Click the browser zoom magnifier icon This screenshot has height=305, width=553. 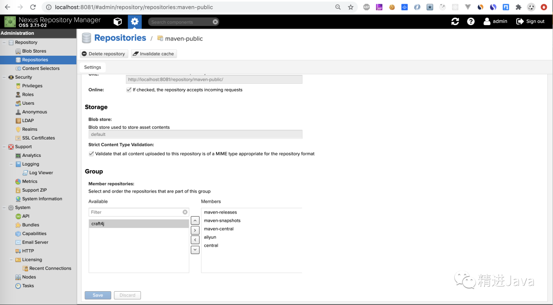click(338, 7)
